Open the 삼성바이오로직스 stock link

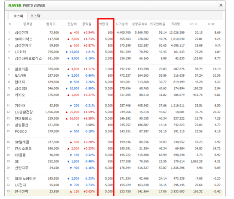click(x=28, y=58)
